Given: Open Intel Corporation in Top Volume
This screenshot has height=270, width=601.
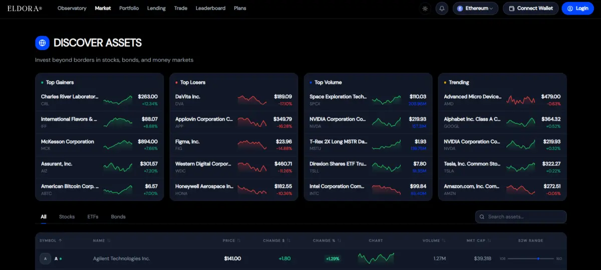Looking at the screenshot, I should 368,189.
